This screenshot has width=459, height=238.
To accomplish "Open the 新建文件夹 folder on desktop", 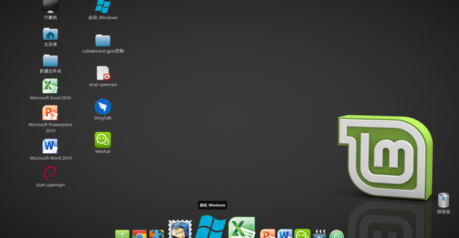I will click(x=50, y=60).
